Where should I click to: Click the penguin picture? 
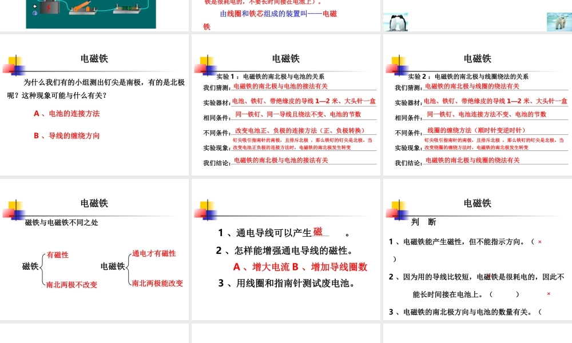[396, 22]
